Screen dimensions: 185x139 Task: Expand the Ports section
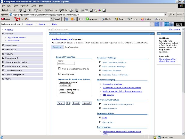[100, 118]
